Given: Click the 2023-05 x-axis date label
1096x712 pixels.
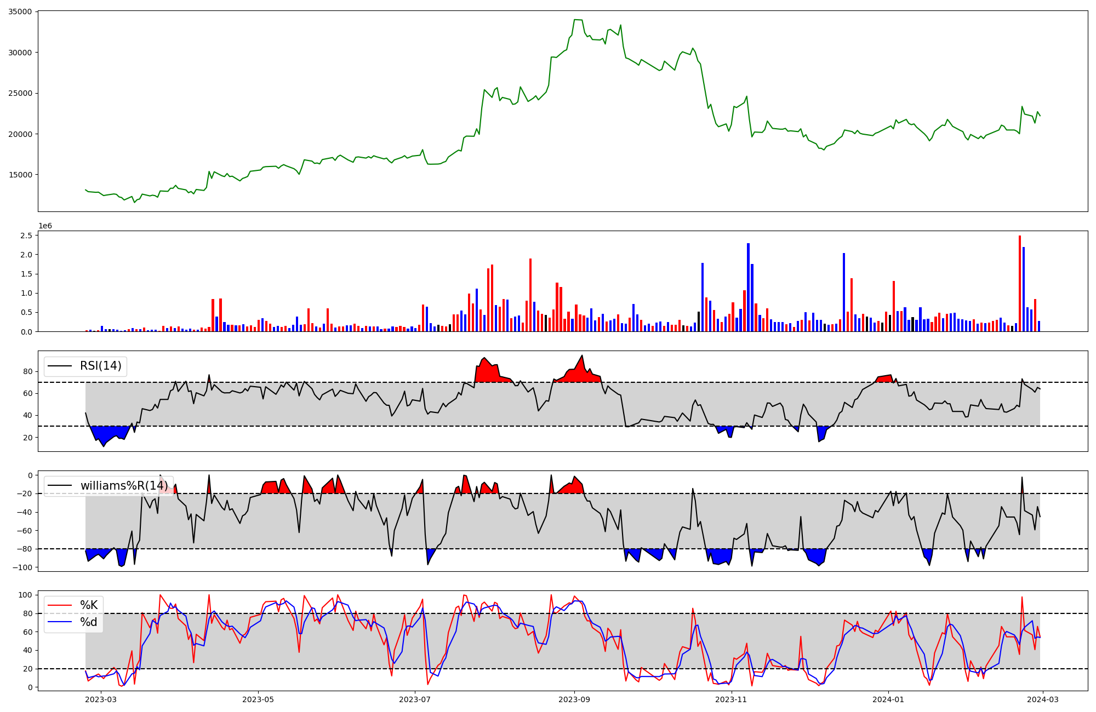Looking at the screenshot, I should point(258,699).
